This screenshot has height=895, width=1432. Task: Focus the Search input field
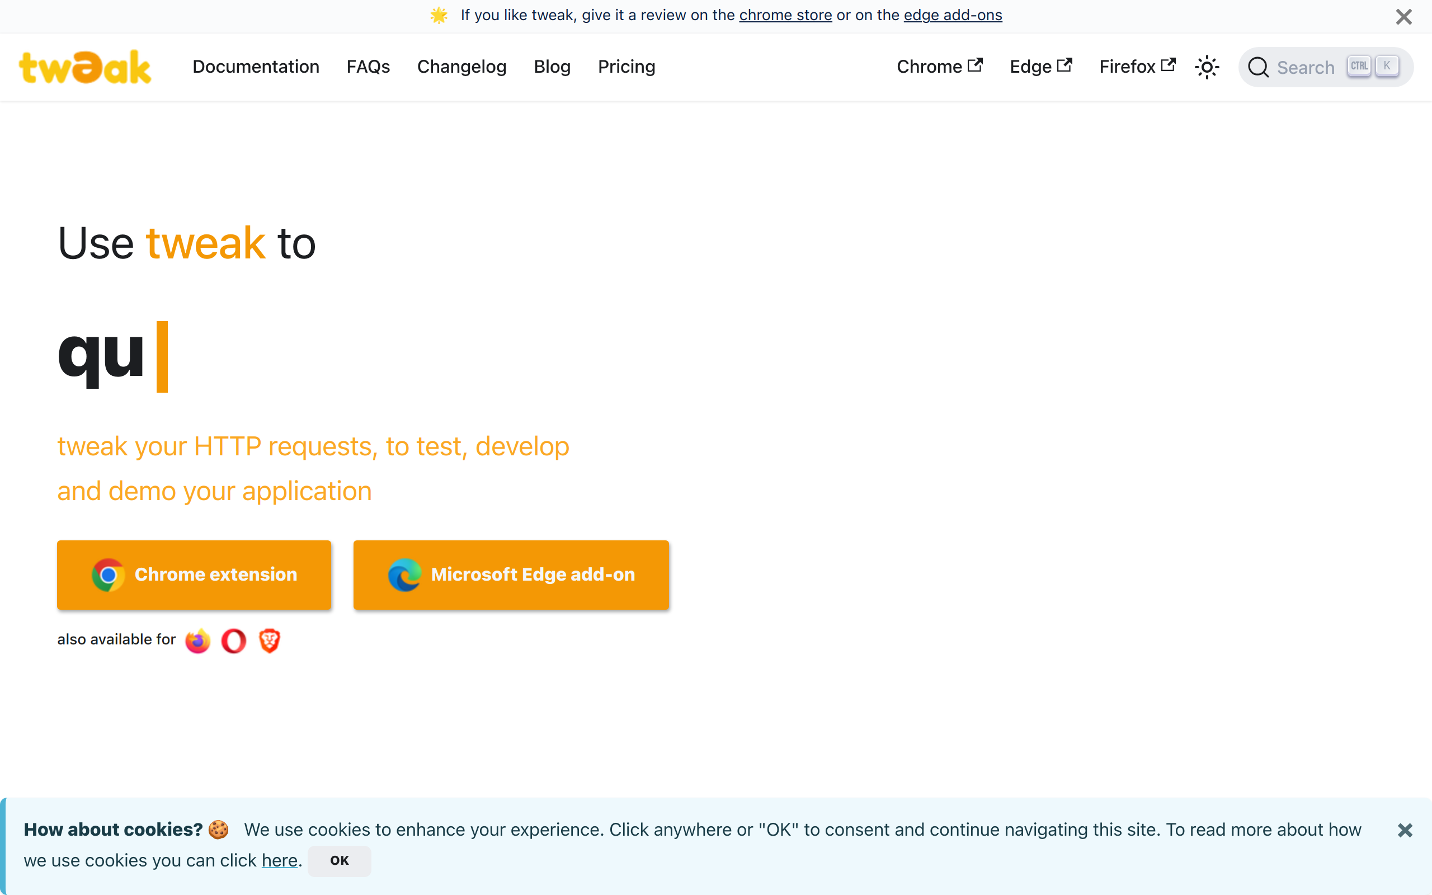[x=1326, y=67]
